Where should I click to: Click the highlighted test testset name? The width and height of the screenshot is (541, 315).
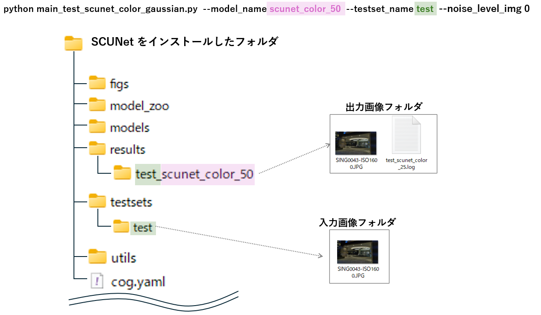tap(425, 9)
